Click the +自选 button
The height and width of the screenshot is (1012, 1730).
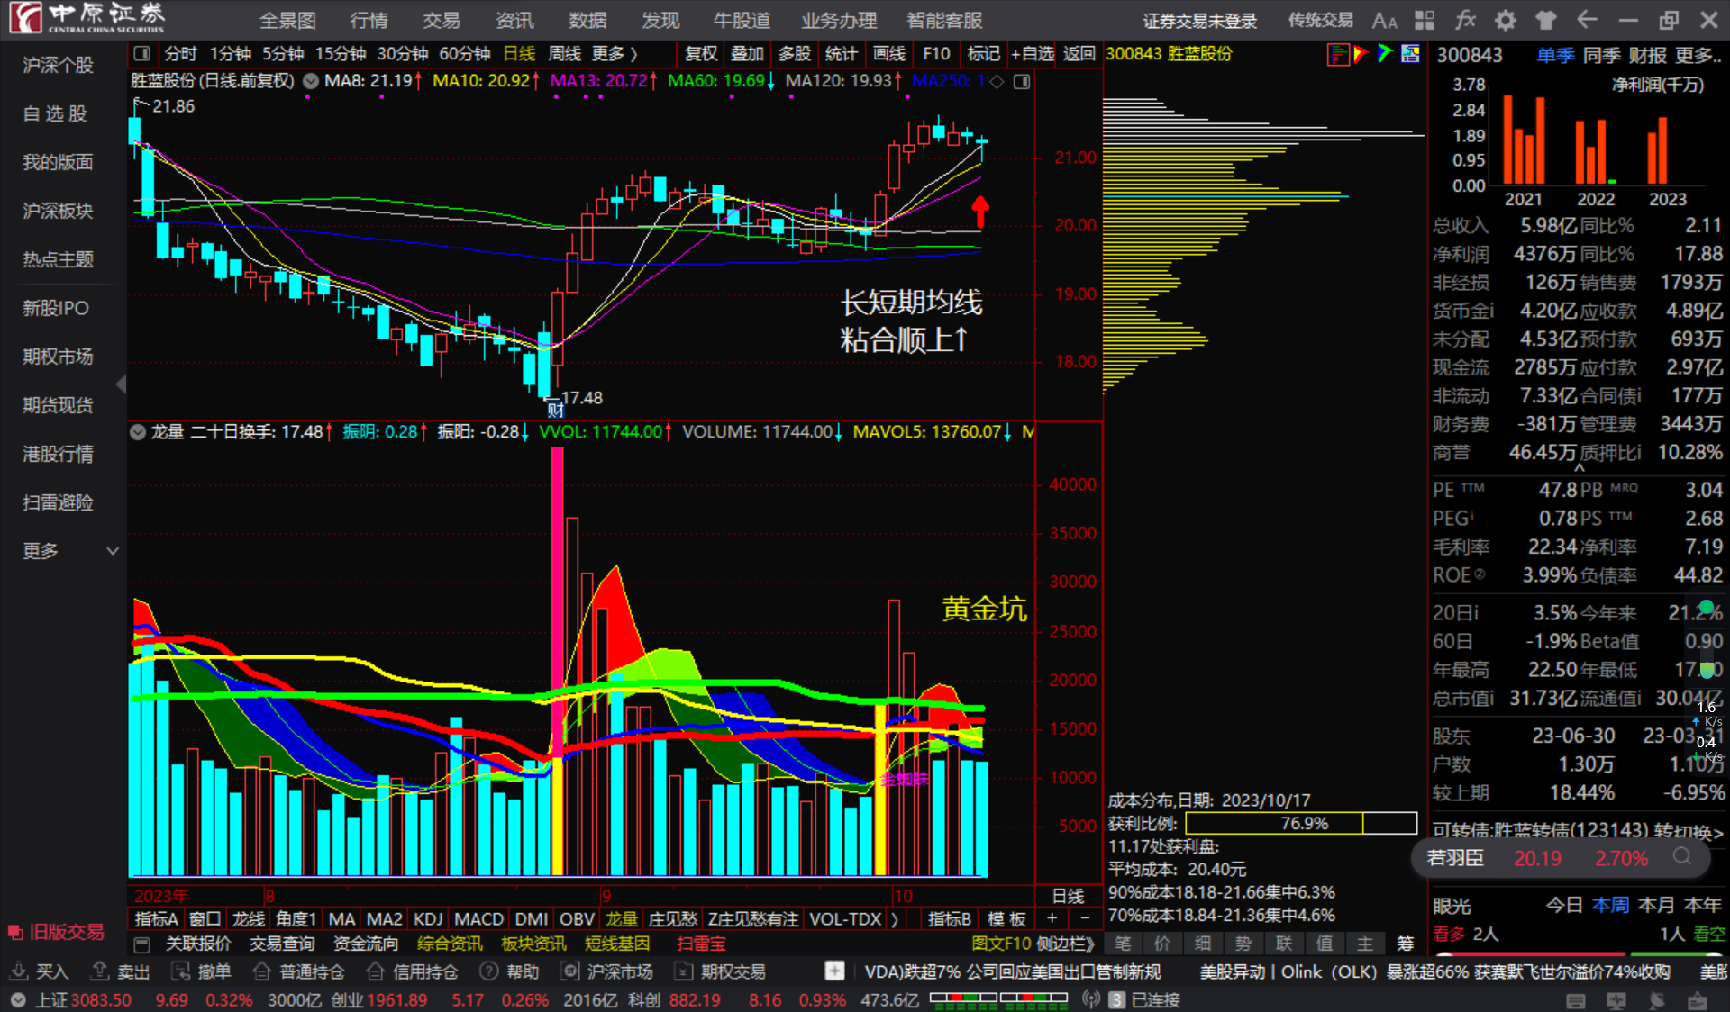pos(1033,54)
